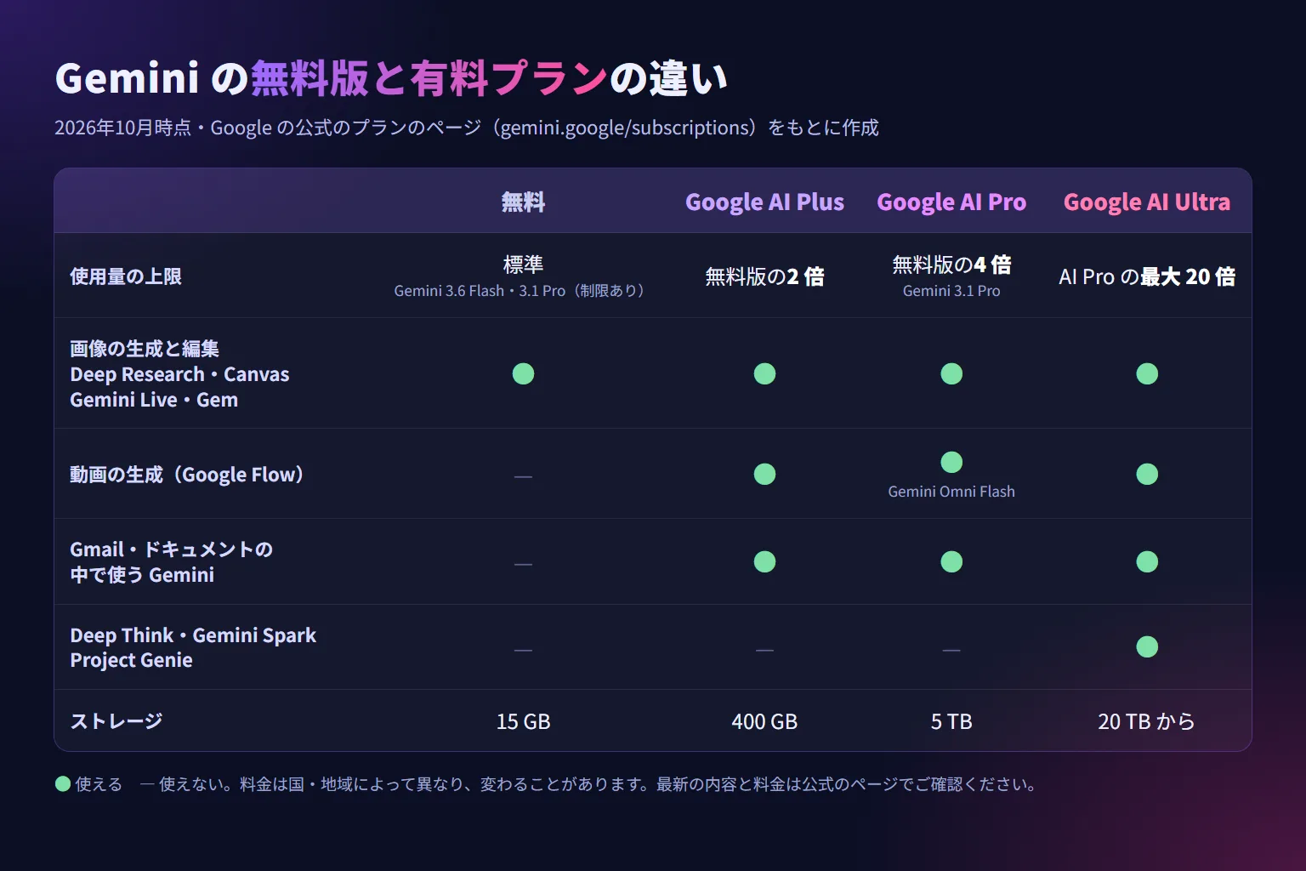Select the 400 GB storage value

click(x=764, y=721)
